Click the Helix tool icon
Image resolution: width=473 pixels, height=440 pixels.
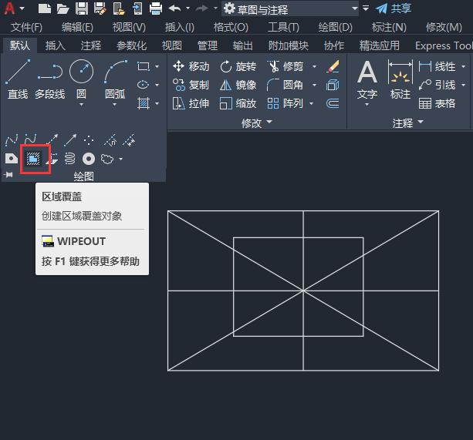click(70, 159)
